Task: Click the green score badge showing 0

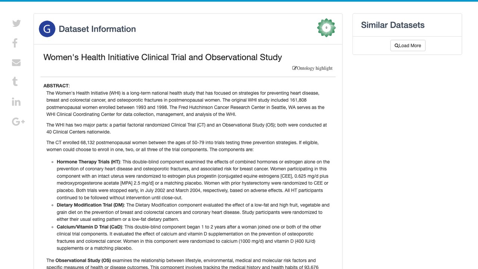Action: point(326,28)
